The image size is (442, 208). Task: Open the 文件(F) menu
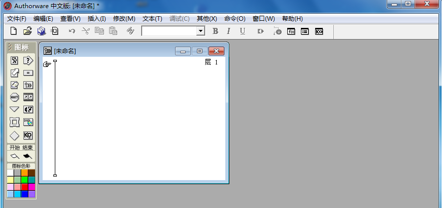click(17, 19)
